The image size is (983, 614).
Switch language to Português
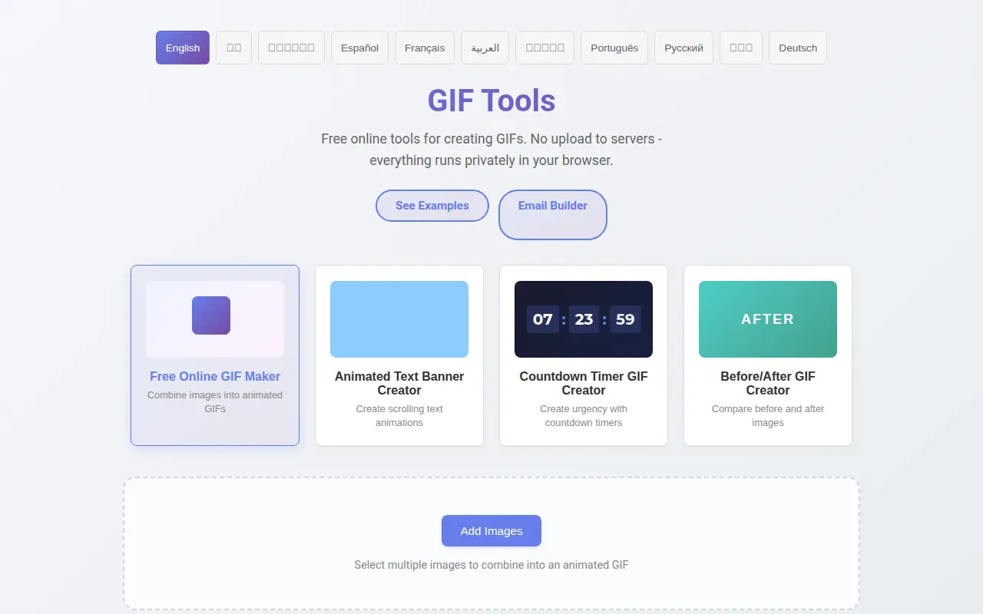pyautogui.click(x=614, y=48)
